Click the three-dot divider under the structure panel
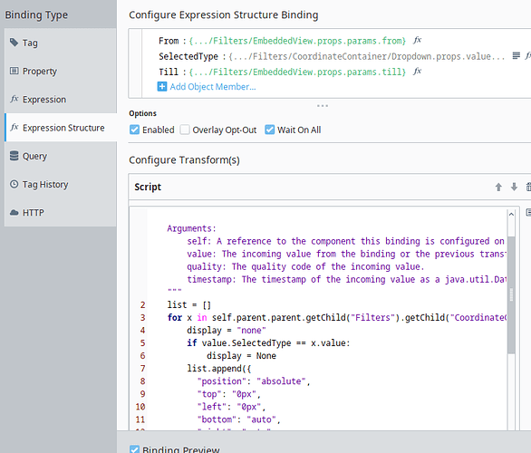531x453 pixels. tap(323, 106)
